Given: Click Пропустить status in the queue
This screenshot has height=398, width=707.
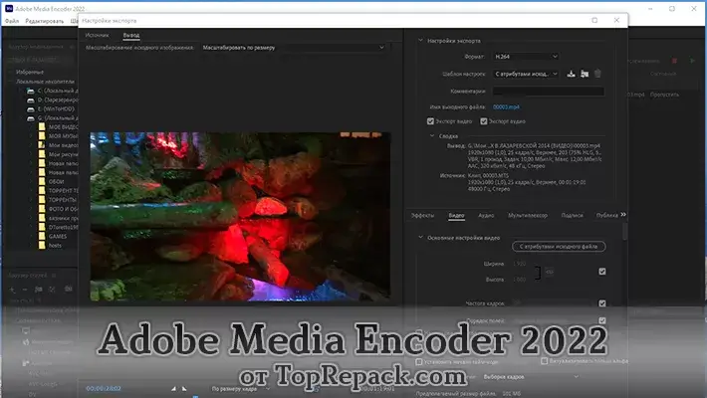Looking at the screenshot, I should (x=664, y=95).
